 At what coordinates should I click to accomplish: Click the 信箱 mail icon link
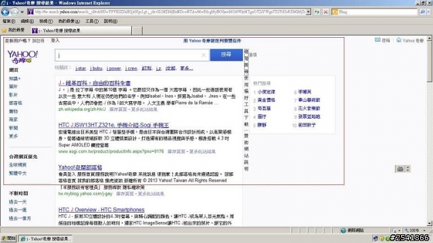click(x=382, y=40)
